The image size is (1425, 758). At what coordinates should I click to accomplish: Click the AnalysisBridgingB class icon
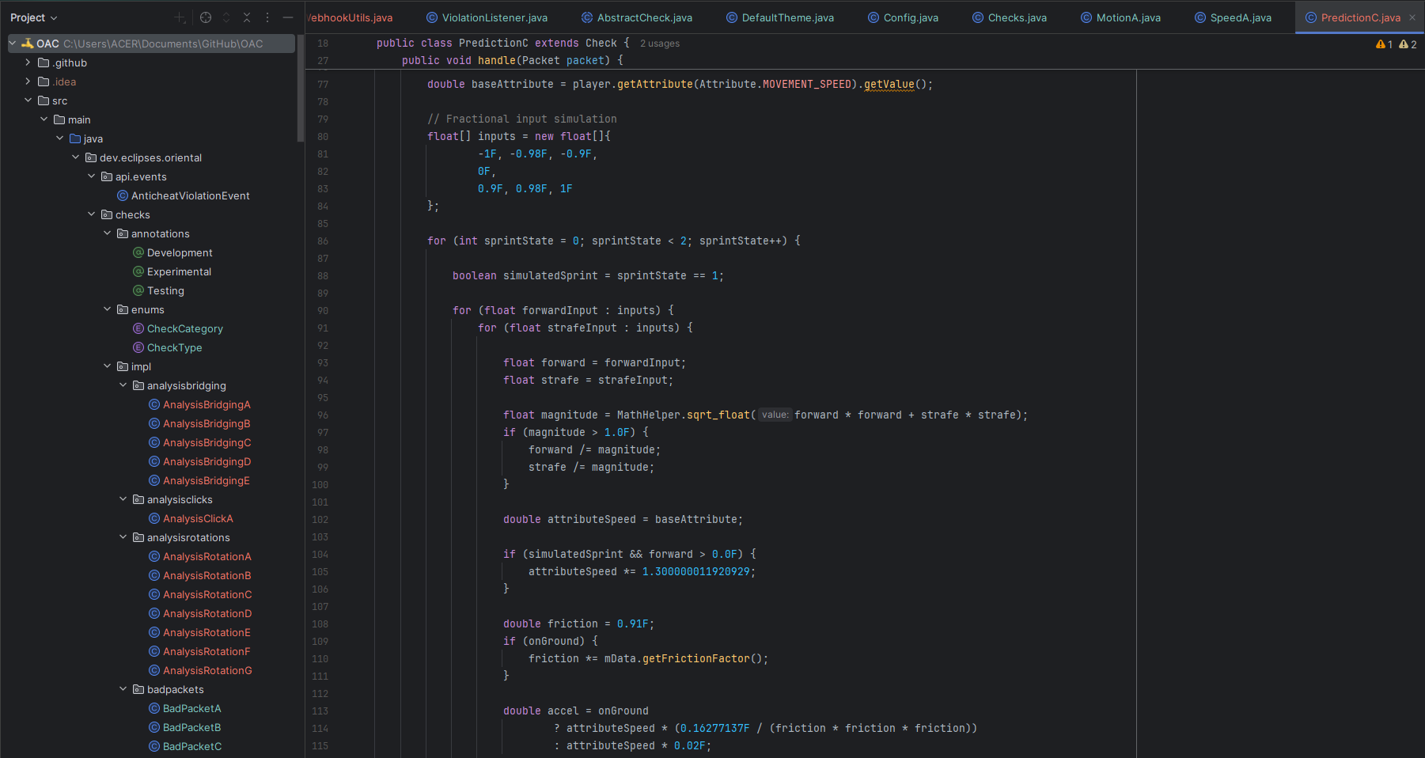coord(154,423)
